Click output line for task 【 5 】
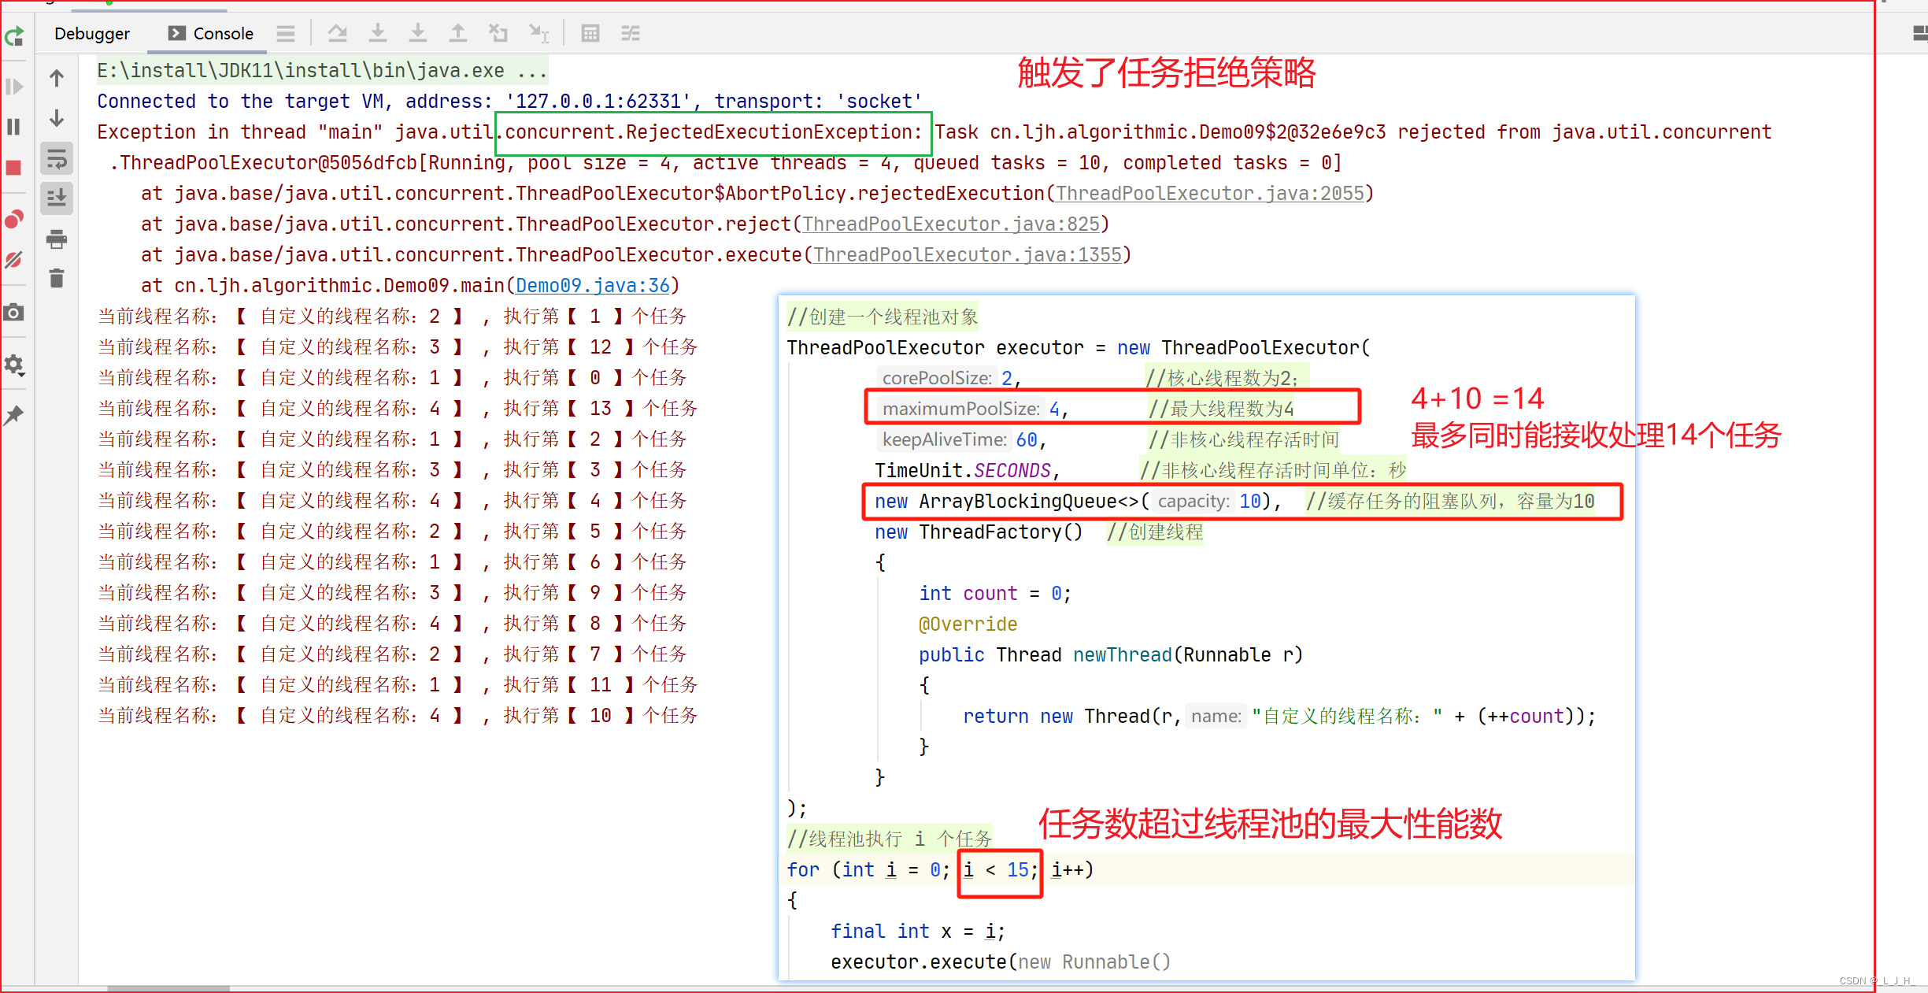 coord(391,532)
